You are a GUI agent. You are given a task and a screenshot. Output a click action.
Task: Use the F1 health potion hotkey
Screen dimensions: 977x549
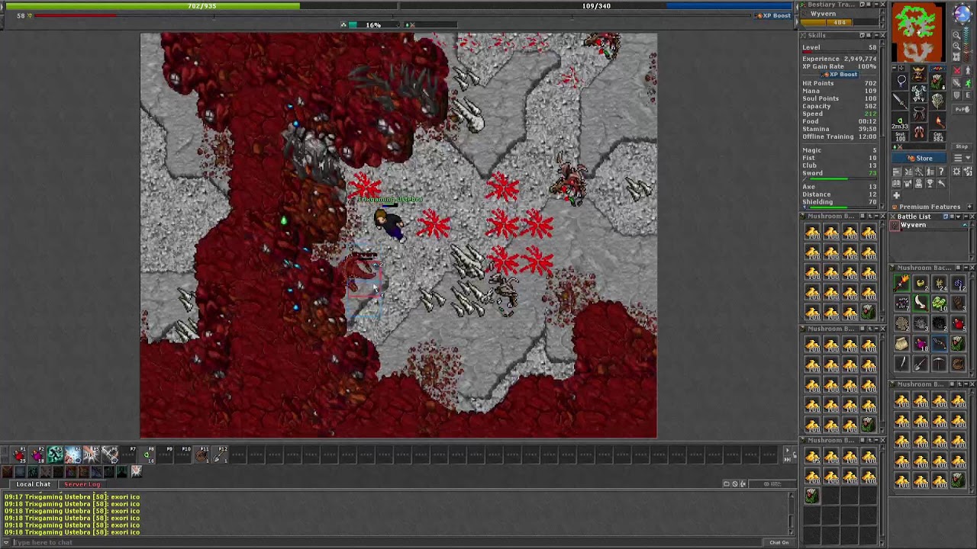tap(19, 454)
